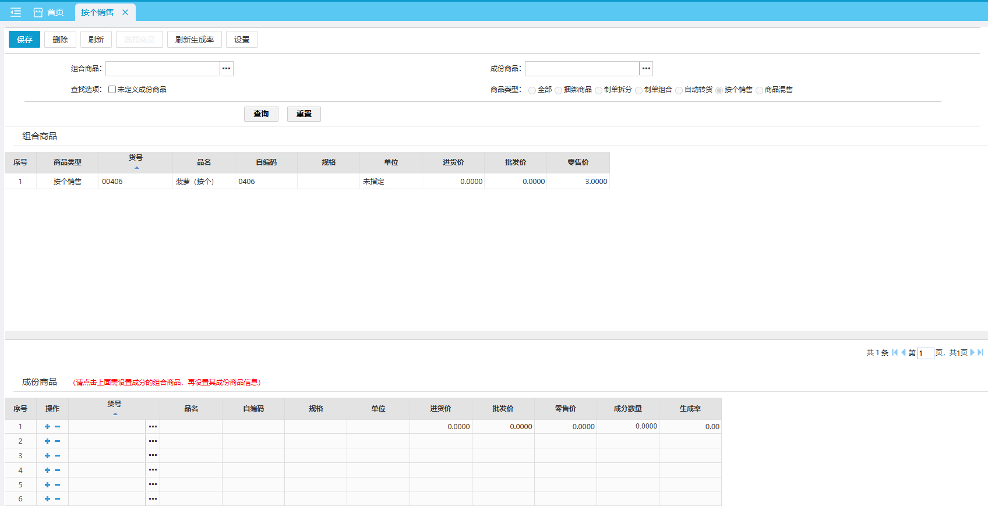
Task: Click the sidebar collapse menu icon
Action: [16, 12]
